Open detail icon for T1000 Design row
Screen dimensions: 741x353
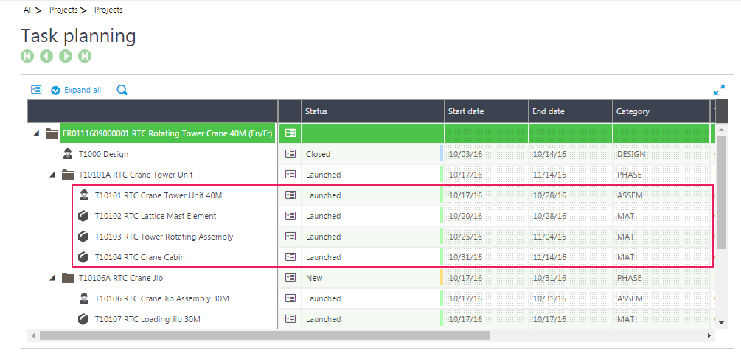(290, 154)
